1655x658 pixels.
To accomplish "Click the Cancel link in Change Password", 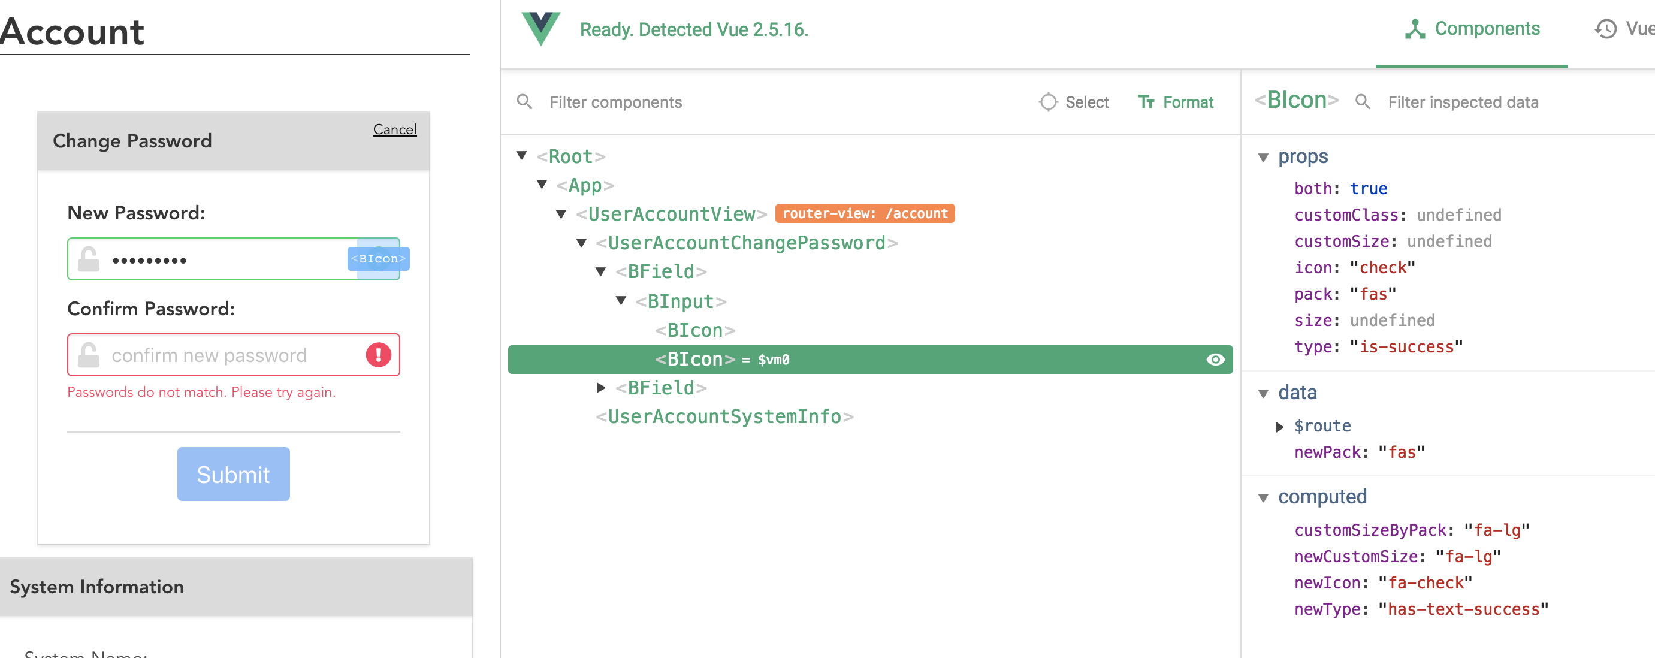I will point(394,129).
